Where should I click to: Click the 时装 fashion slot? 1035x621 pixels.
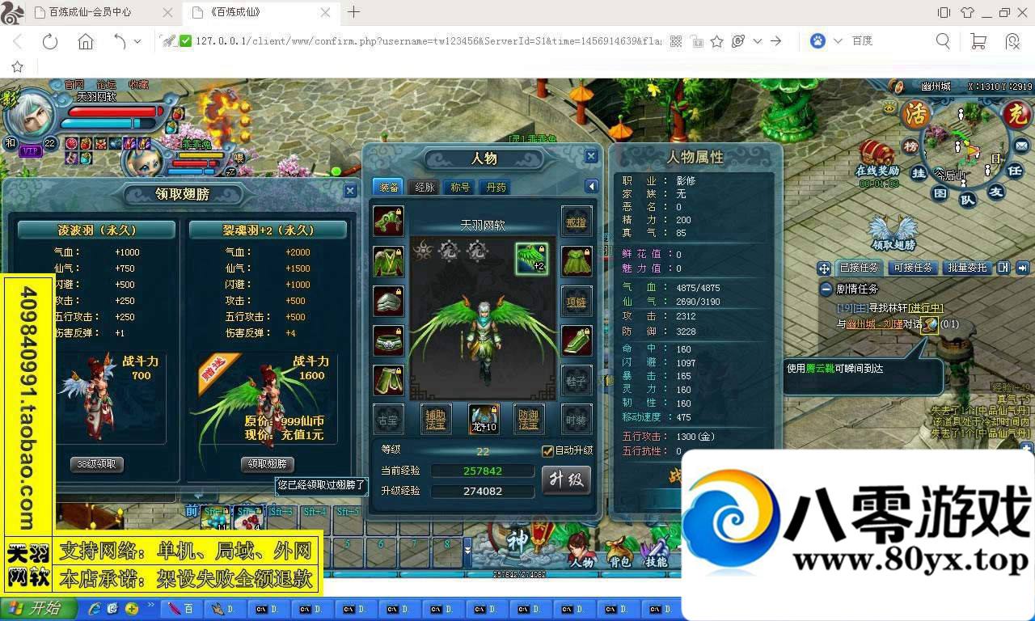[577, 419]
